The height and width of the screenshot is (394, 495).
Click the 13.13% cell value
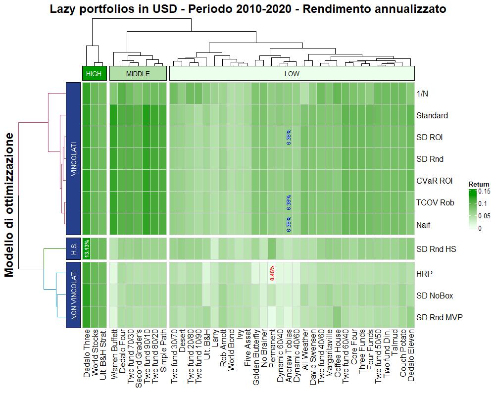coord(87,249)
